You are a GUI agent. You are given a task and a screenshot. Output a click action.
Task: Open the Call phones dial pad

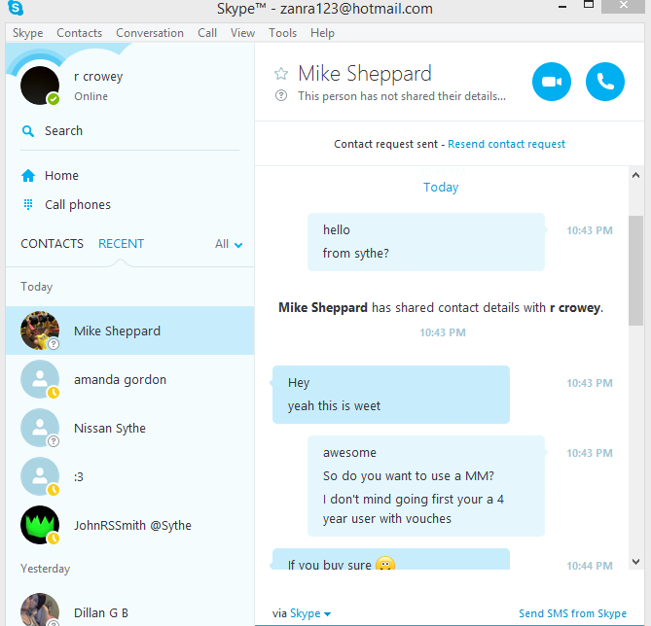(28, 204)
